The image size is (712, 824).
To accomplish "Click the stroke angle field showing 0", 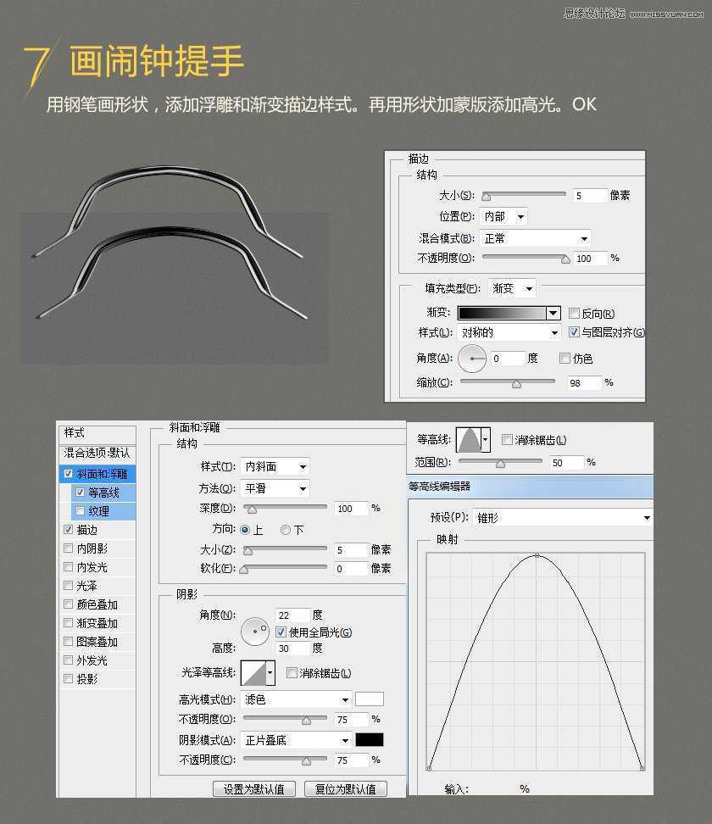I will pos(508,359).
